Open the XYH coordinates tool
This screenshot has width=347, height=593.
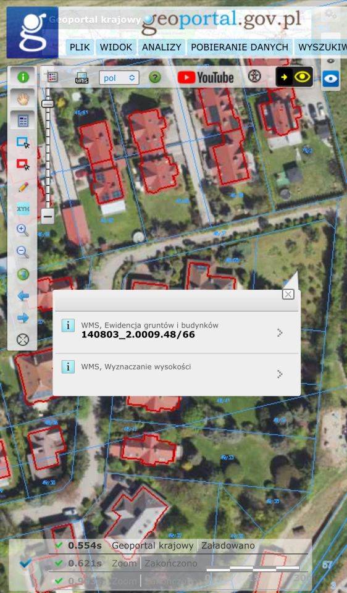pyautogui.click(x=23, y=208)
